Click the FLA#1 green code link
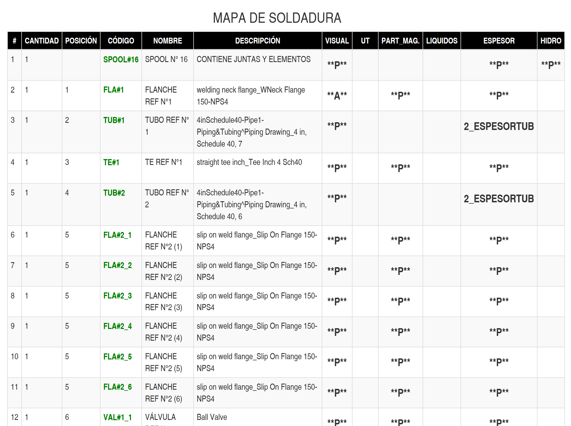This screenshot has width=571, height=426. 113,90
